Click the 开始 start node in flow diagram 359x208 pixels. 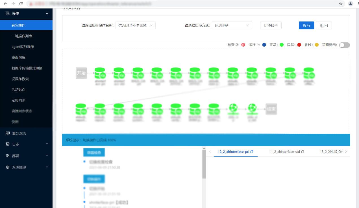tap(81, 73)
